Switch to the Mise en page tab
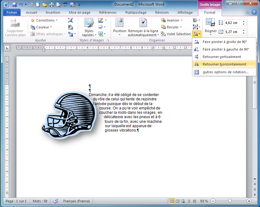This screenshot has width=260, height=207. click(x=79, y=12)
